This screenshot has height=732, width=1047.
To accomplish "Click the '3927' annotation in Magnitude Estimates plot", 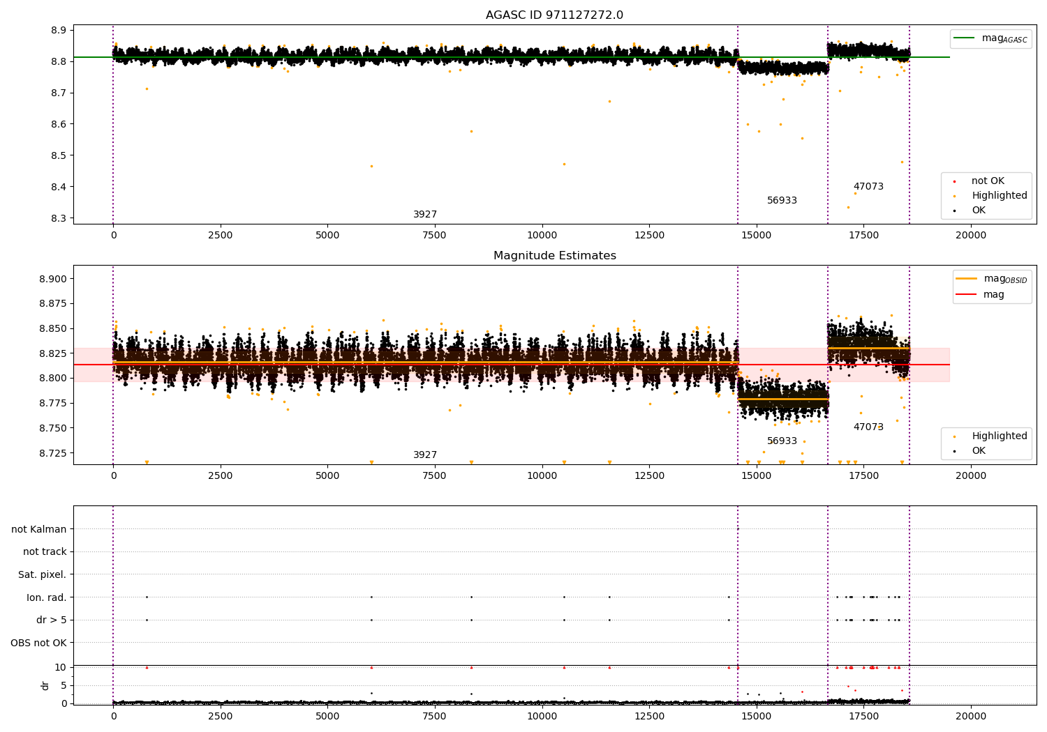I will click(425, 455).
